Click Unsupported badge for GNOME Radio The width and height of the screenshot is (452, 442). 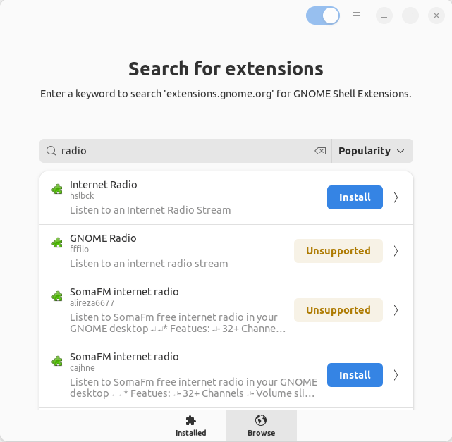338,251
